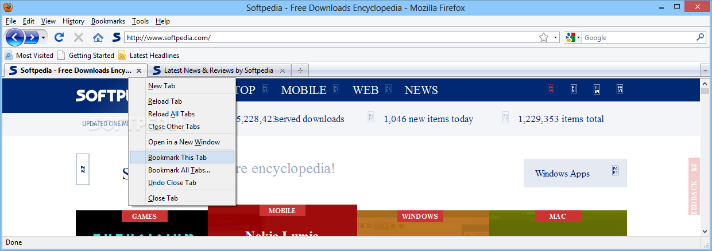Open the URL history dropdown arrow
Screen dimensions: 712x251
click(556, 38)
